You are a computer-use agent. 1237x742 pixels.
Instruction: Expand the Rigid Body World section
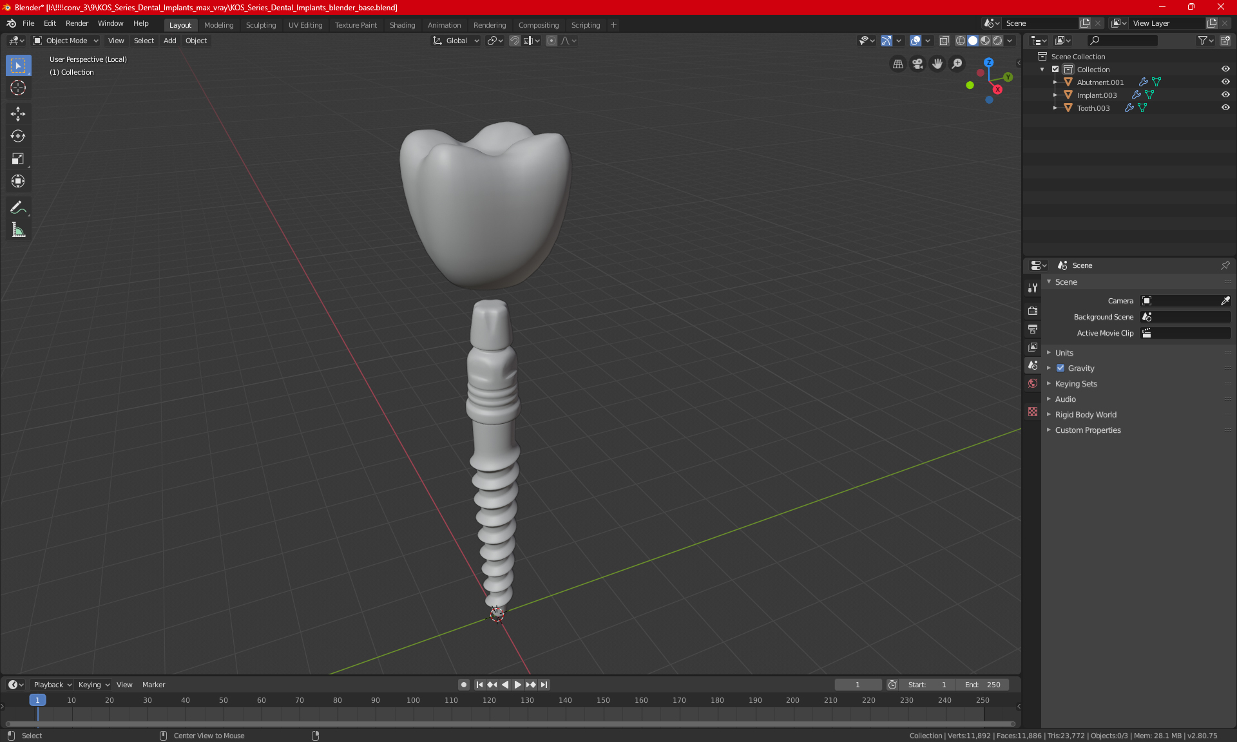tap(1086, 415)
